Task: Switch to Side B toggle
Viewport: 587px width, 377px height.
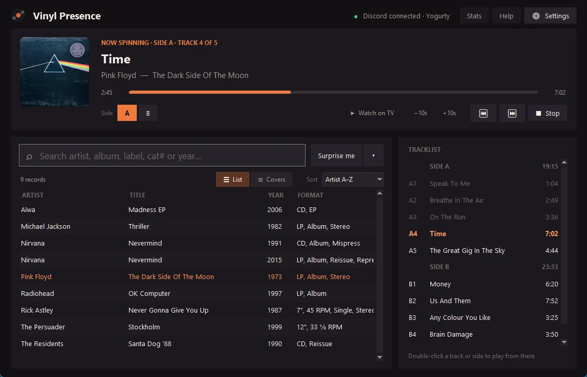Action: coord(148,113)
